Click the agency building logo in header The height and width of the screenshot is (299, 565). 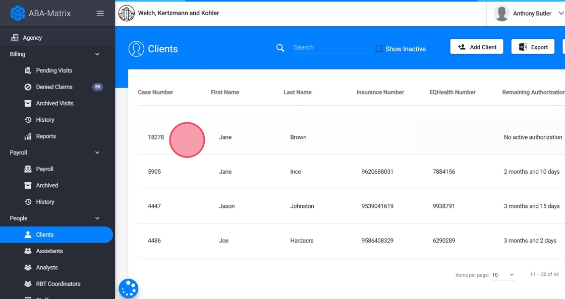coord(127,13)
